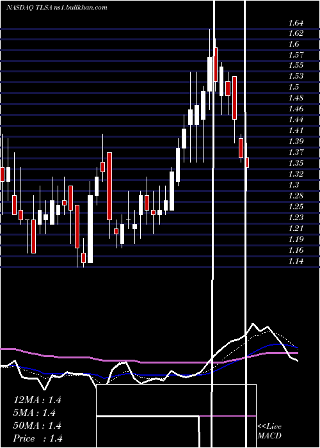Select the 1.44 price axis label
The image size is (320, 448).
(x=296, y=120)
